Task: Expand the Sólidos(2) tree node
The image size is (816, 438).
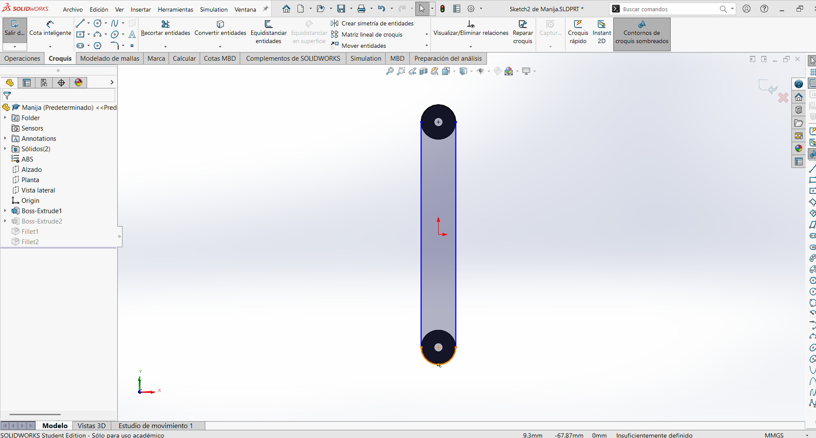Action: click(x=5, y=149)
